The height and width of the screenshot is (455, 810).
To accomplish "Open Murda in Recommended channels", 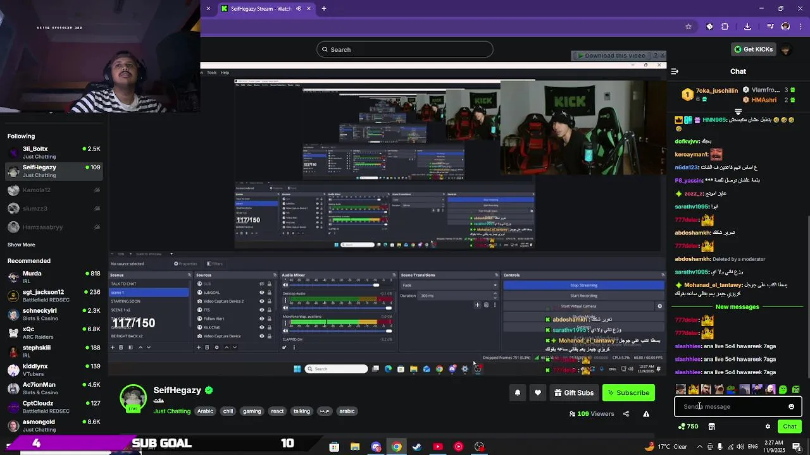I will [54, 277].
